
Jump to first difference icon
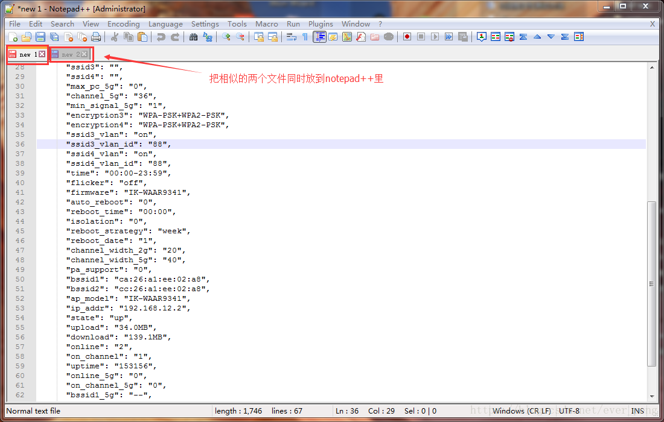tap(523, 37)
